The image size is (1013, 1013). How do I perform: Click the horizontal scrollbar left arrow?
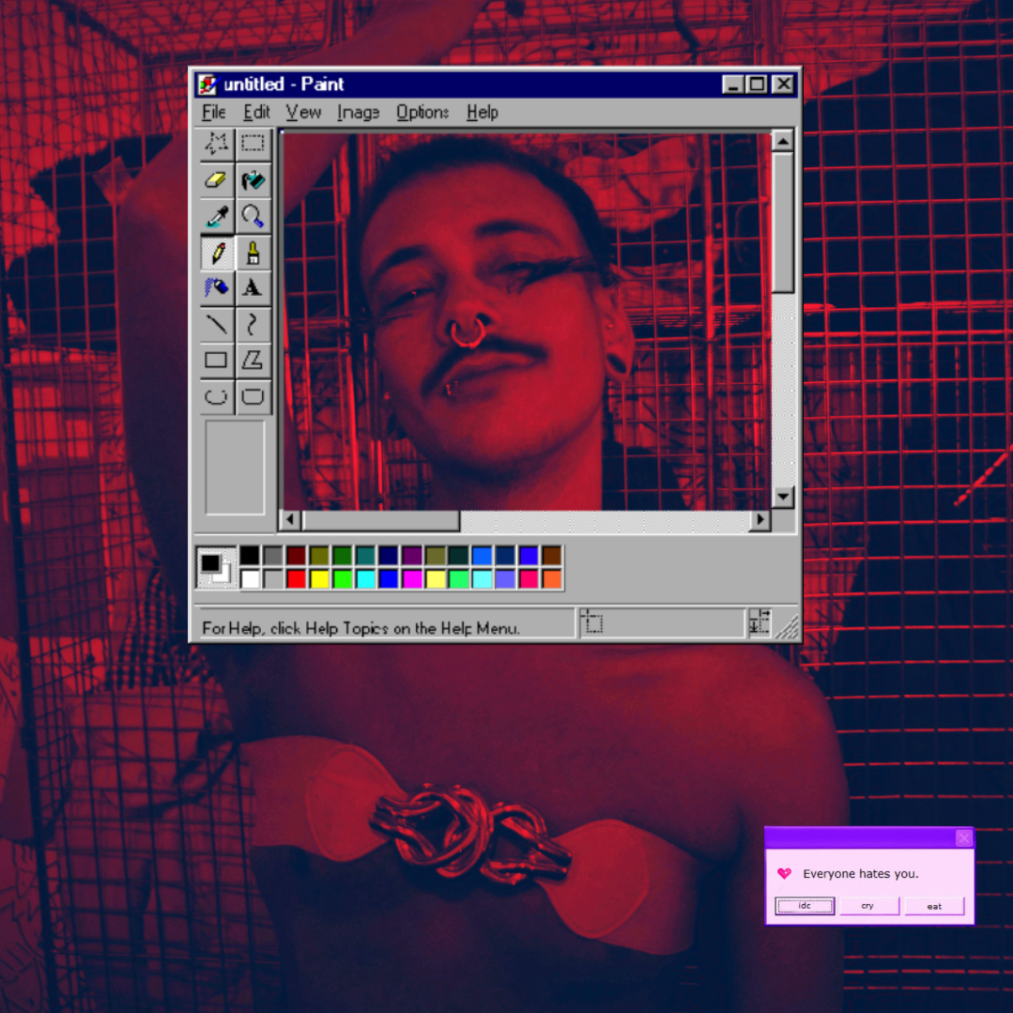click(290, 519)
